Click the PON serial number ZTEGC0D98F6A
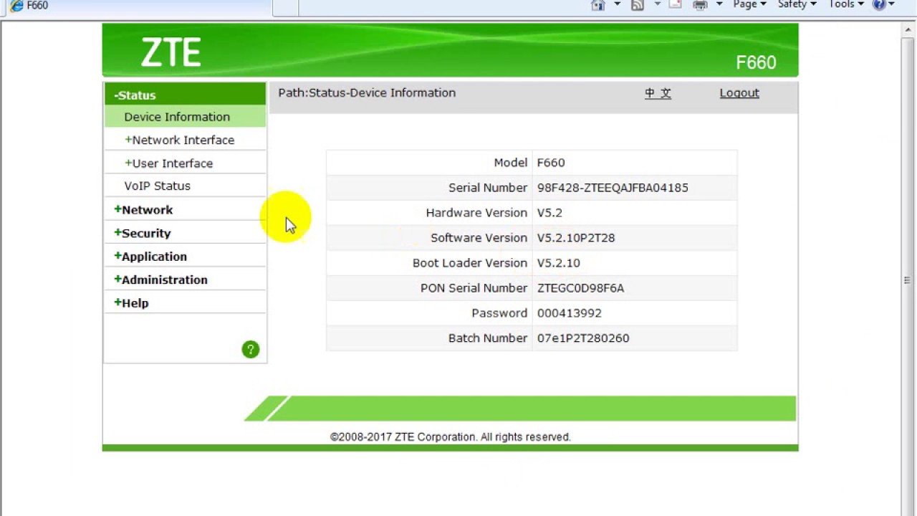The width and height of the screenshot is (917, 516). click(x=580, y=288)
